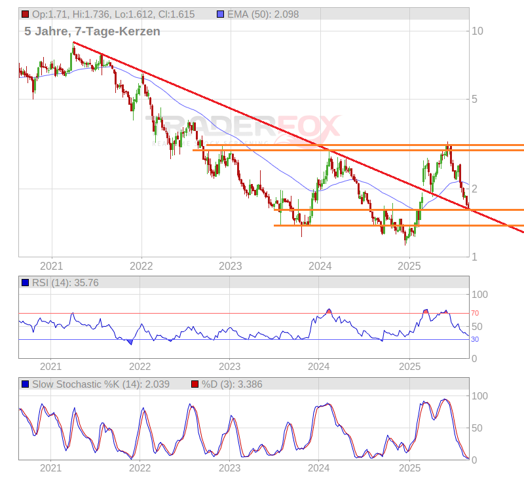
Task: Click the red 70 overbought level label
Action: [x=475, y=313]
